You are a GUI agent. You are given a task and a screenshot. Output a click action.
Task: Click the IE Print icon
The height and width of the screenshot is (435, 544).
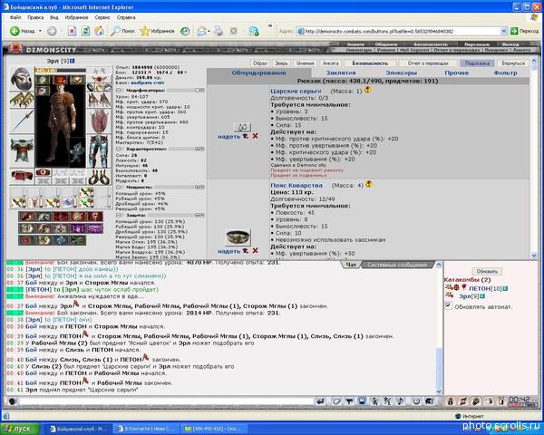219,31
